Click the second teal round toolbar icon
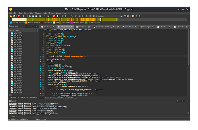Image resolution: width=198 pixels, height=130 pixels. tap(33, 16)
